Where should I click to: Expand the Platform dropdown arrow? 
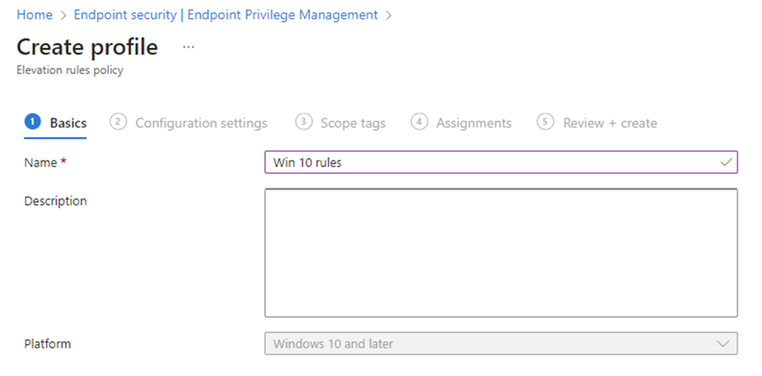[x=722, y=344]
